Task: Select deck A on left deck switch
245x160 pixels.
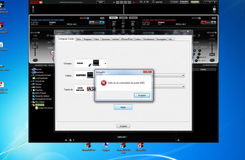Action: coord(102,22)
